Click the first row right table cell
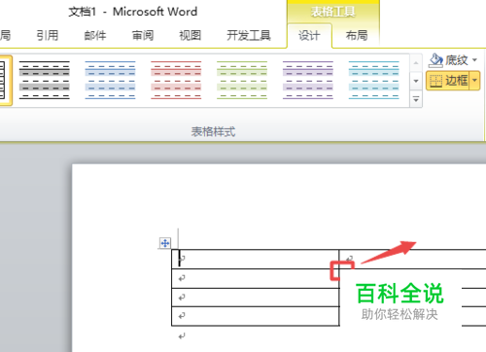The width and height of the screenshot is (486, 352). pyautogui.click(x=412, y=259)
